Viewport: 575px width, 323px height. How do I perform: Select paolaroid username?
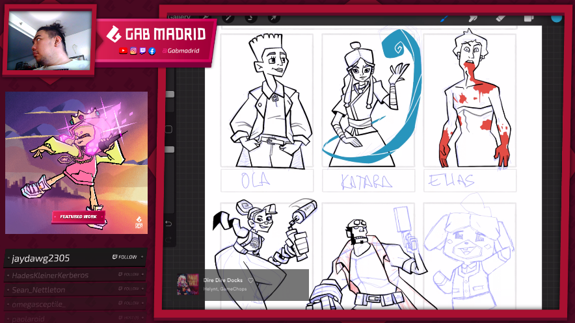(x=28, y=318)
